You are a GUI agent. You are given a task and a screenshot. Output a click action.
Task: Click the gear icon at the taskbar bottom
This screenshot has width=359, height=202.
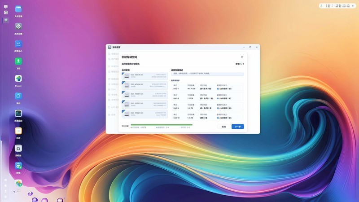click(x=6, y=197)
